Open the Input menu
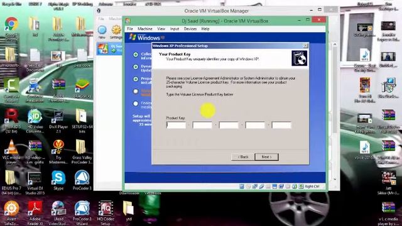This screenshot has height=226, width=402. (175, 29)
